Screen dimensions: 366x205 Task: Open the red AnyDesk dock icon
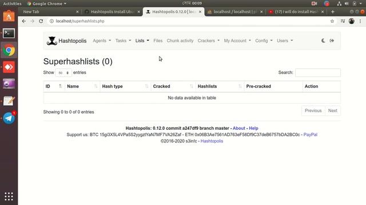point(9,67)
